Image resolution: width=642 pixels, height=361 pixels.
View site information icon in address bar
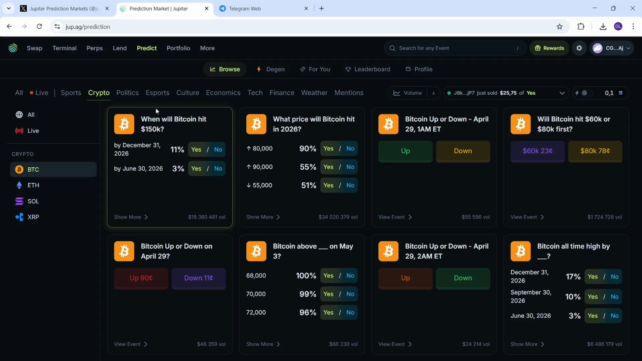(57, 26)
